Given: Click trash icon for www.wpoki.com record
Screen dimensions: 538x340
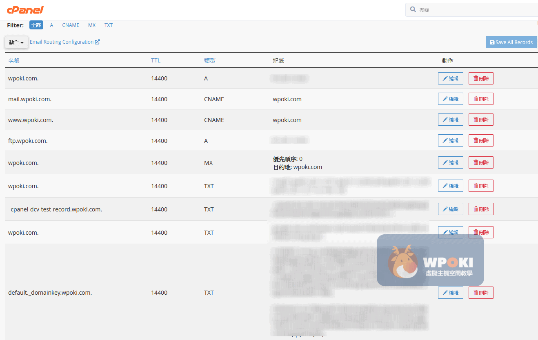Looking at the screenshot, I should (476, 120).
